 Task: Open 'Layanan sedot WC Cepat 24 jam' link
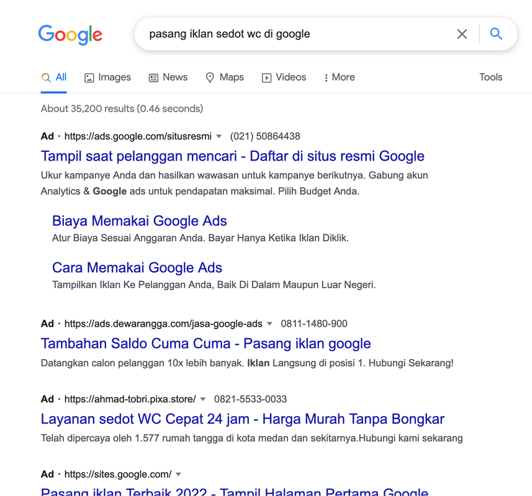[x=242, y=419]
